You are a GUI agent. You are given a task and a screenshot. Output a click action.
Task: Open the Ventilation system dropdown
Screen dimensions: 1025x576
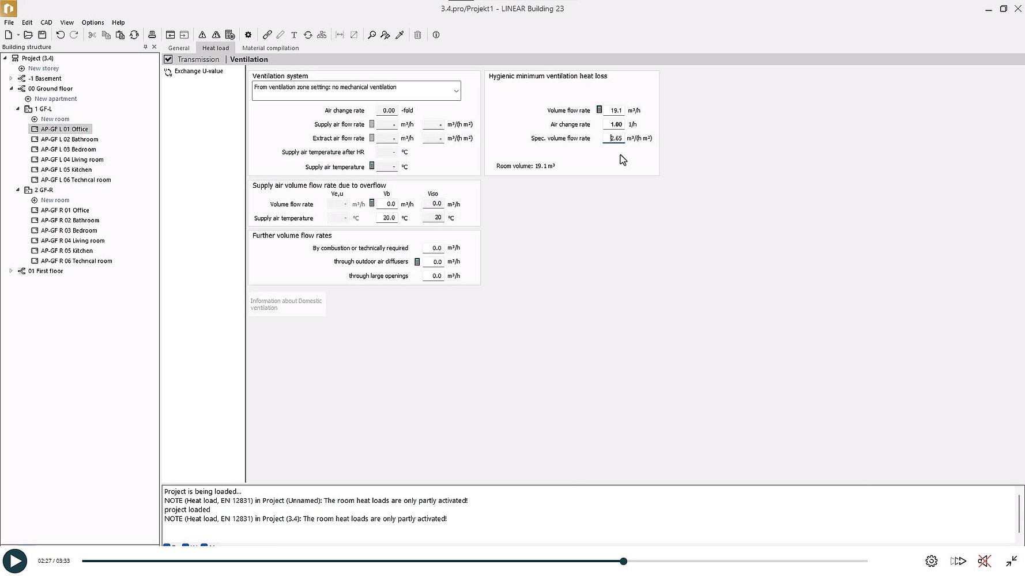click(455, 91)
